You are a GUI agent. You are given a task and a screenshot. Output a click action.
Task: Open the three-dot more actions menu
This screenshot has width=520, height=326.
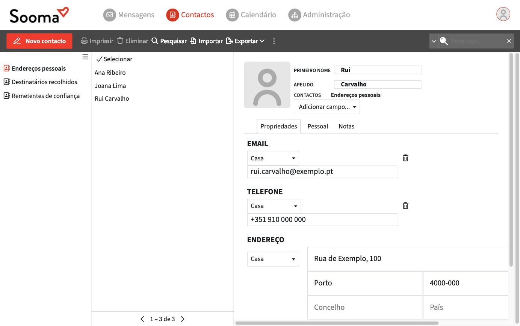click(274, 41)
